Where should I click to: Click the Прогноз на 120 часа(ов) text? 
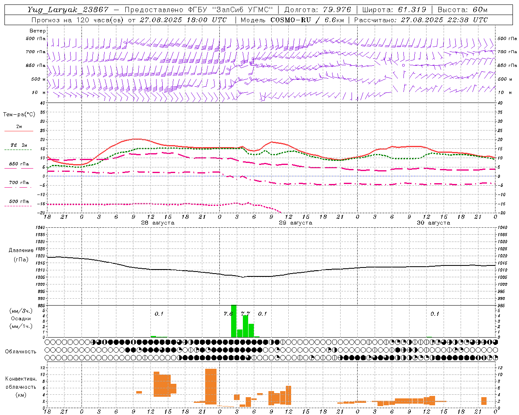point(78,20)
